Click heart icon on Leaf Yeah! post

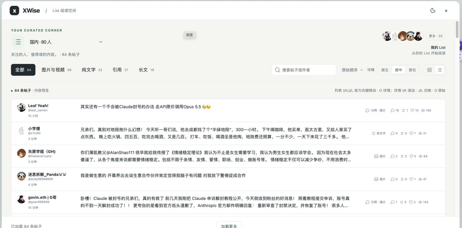pos(412,110)
